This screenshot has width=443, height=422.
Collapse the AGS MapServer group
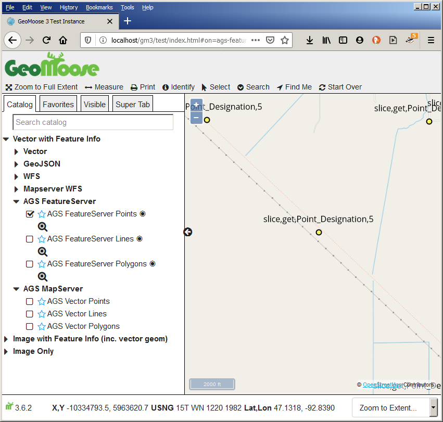(16, 288)
